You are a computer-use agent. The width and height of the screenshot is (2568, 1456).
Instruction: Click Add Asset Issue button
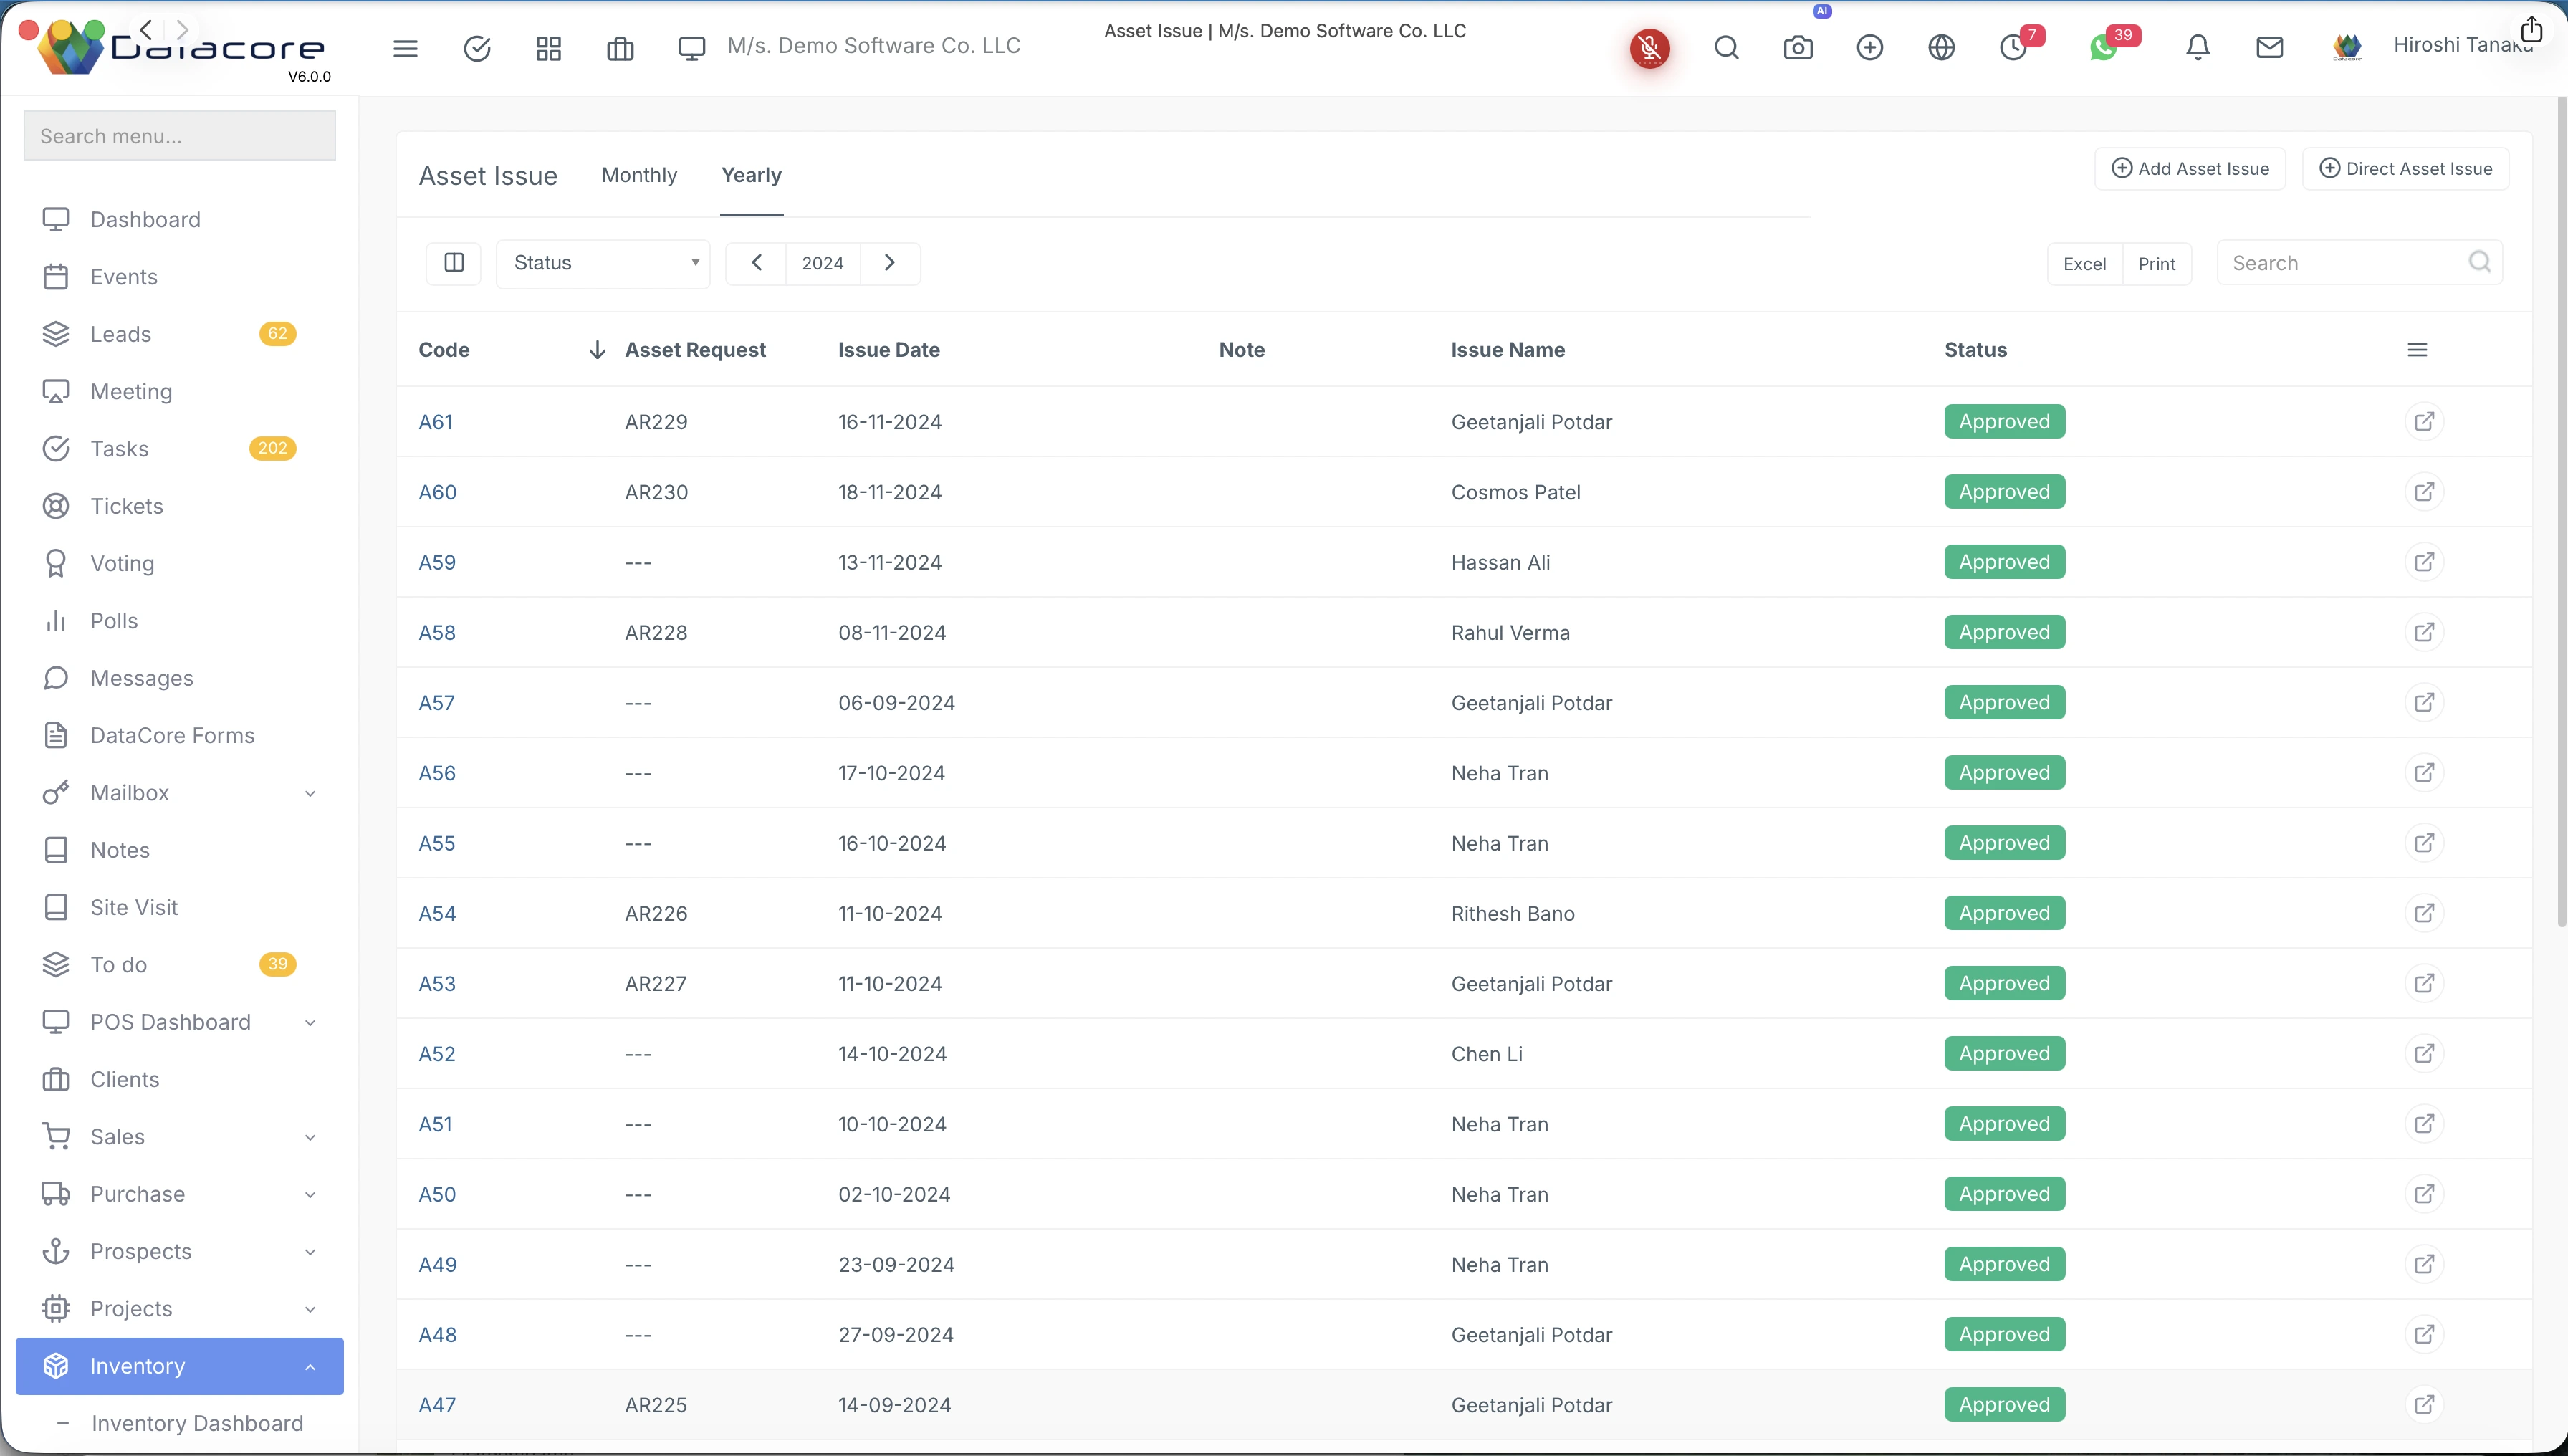(2190, 169)
